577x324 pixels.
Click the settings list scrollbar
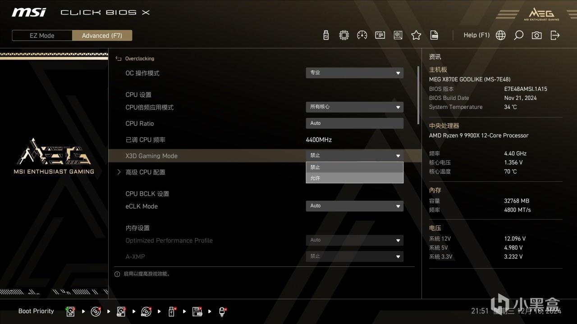(x=418, y=95)
